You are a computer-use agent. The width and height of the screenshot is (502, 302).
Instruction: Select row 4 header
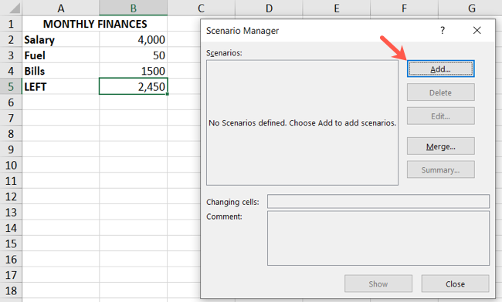tap(11, 71)
